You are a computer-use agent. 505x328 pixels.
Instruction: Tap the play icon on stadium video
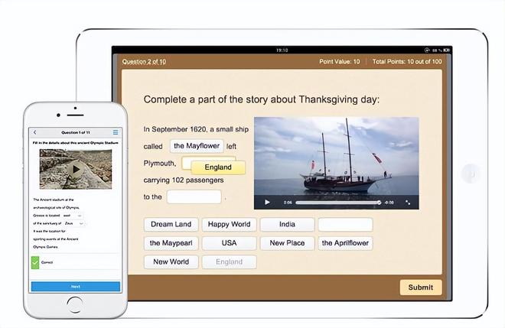[x=75, y=169]
